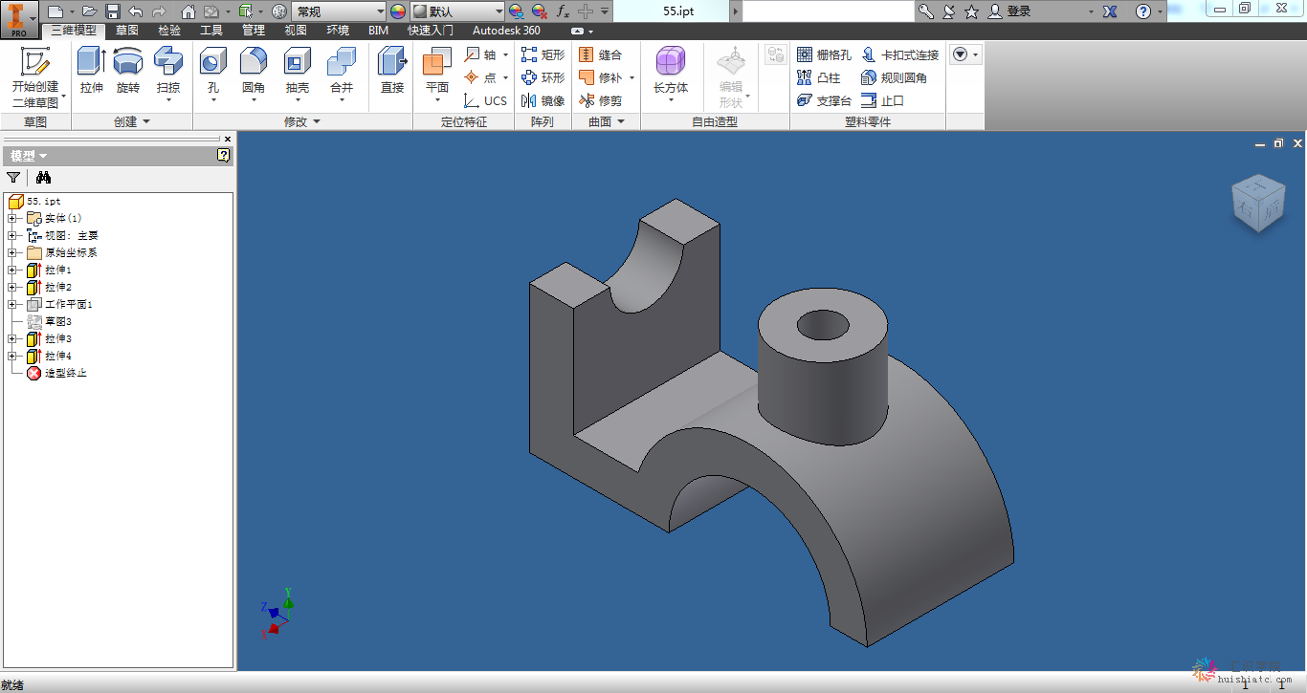Expand the 实体(1) tree node
1307x693 pixels.
12,219
